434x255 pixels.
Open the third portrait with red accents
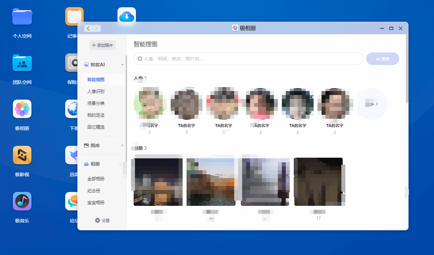click(x=223, y=104)
